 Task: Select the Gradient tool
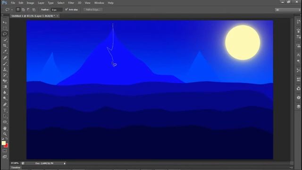pyautogui.click(x=5, y=87)
